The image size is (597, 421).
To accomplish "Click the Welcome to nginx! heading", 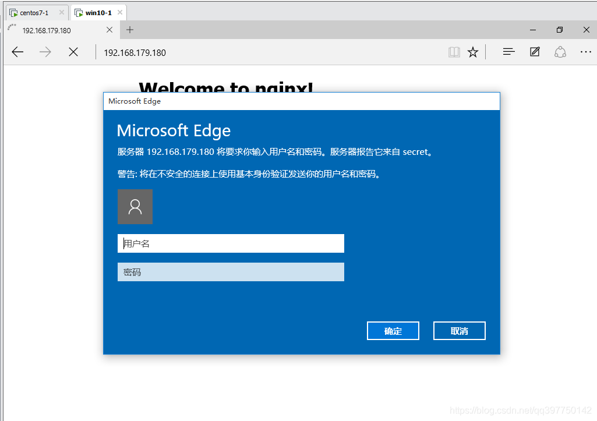I will tap(226, 87).
